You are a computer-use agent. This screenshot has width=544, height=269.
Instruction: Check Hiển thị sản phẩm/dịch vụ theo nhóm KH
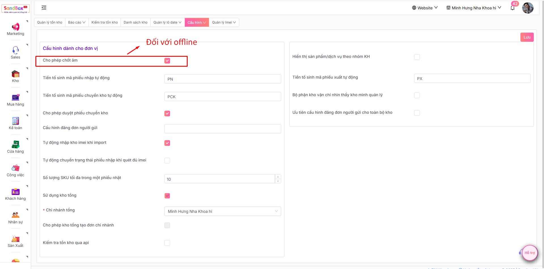[417, 57]
